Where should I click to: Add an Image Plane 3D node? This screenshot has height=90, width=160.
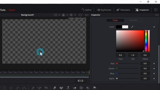pyautogui.click(x=55, y=88)
